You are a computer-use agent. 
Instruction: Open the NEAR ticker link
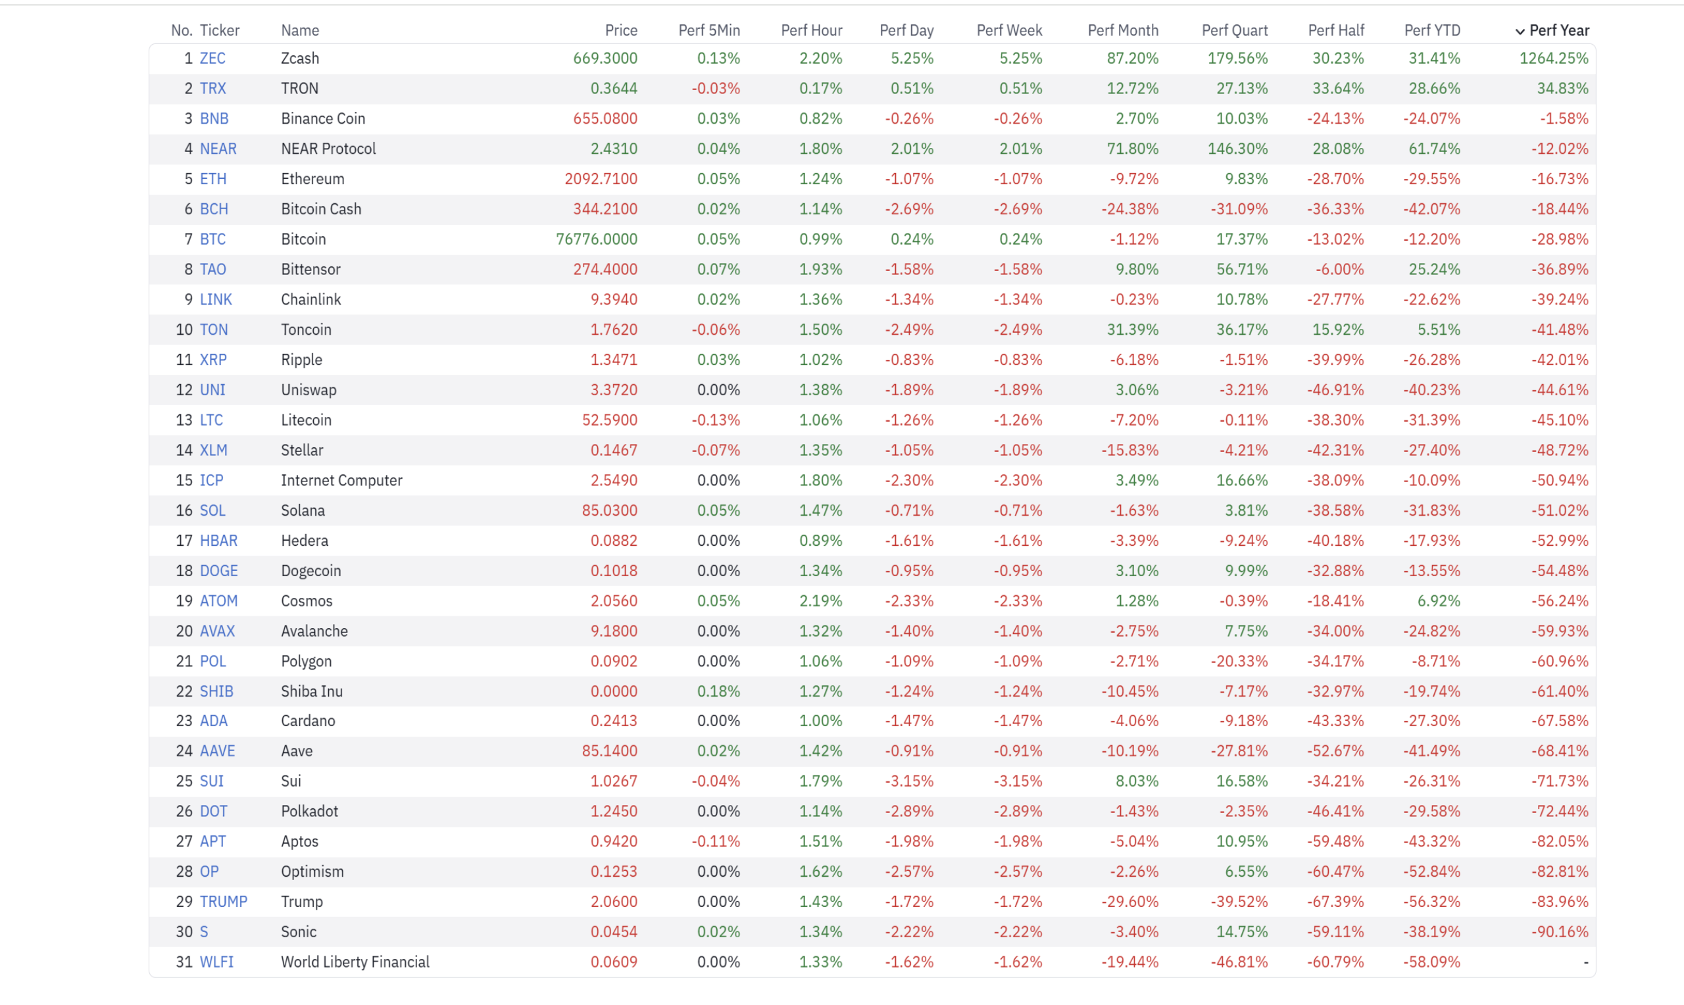coord(218,148)
